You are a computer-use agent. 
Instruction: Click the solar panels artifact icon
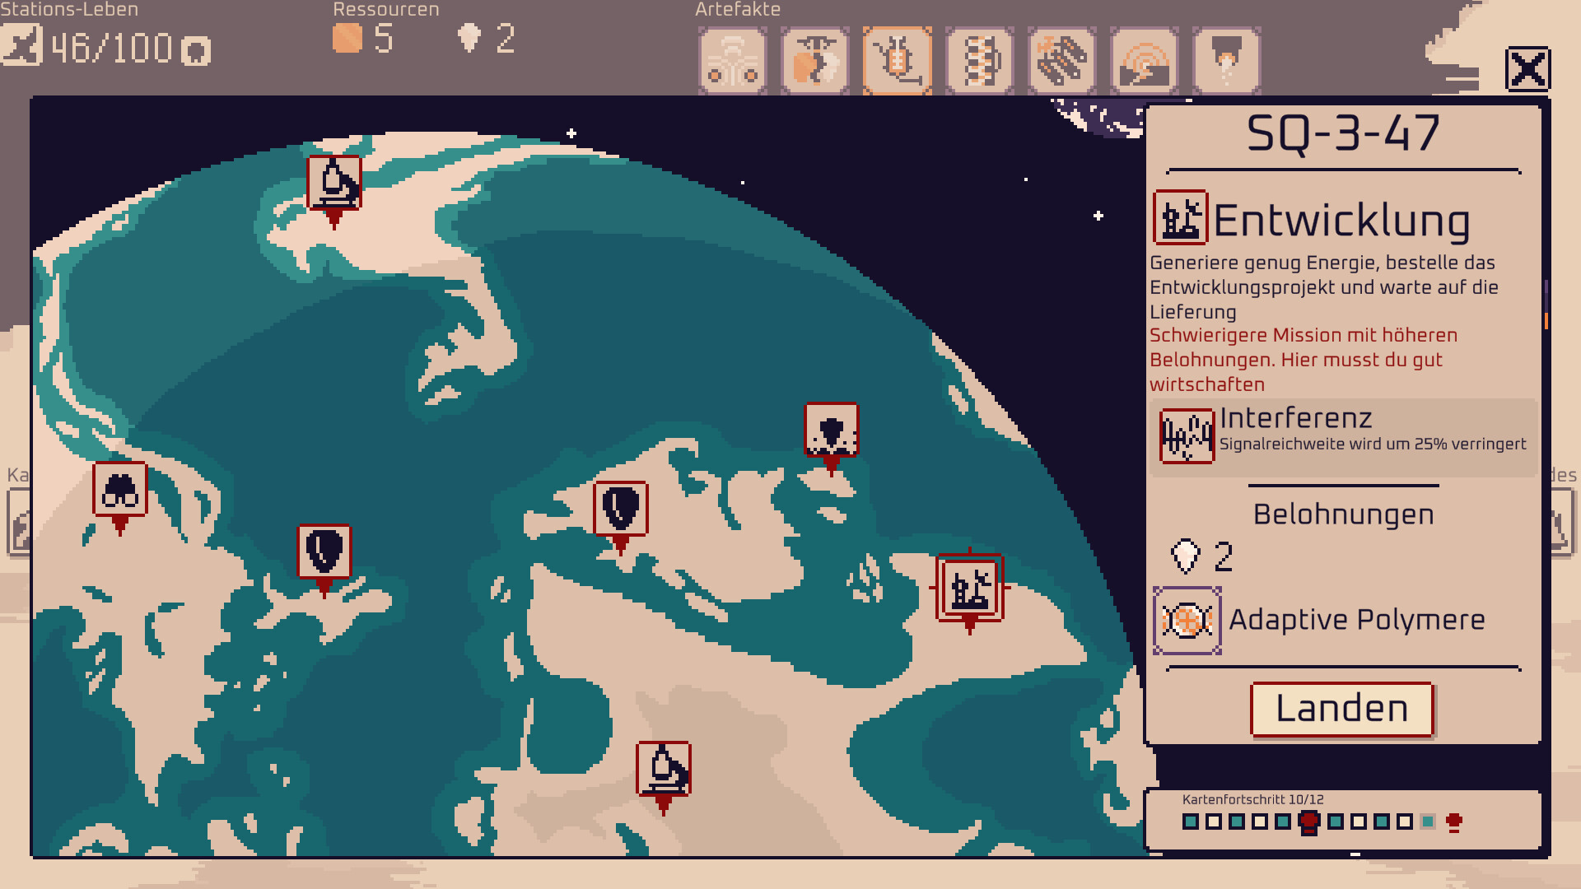click(x=1061, y=61)
